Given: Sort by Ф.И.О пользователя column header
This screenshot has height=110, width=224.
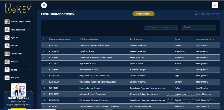Looking at the screenshot, I should 89,39.
